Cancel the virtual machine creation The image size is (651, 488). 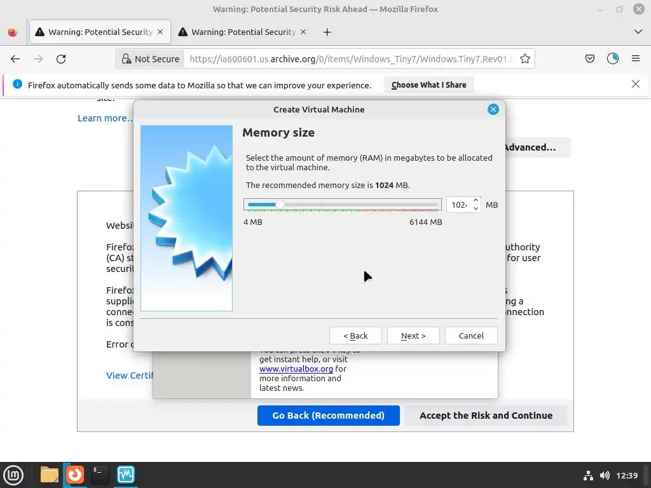tap(471, 335)
